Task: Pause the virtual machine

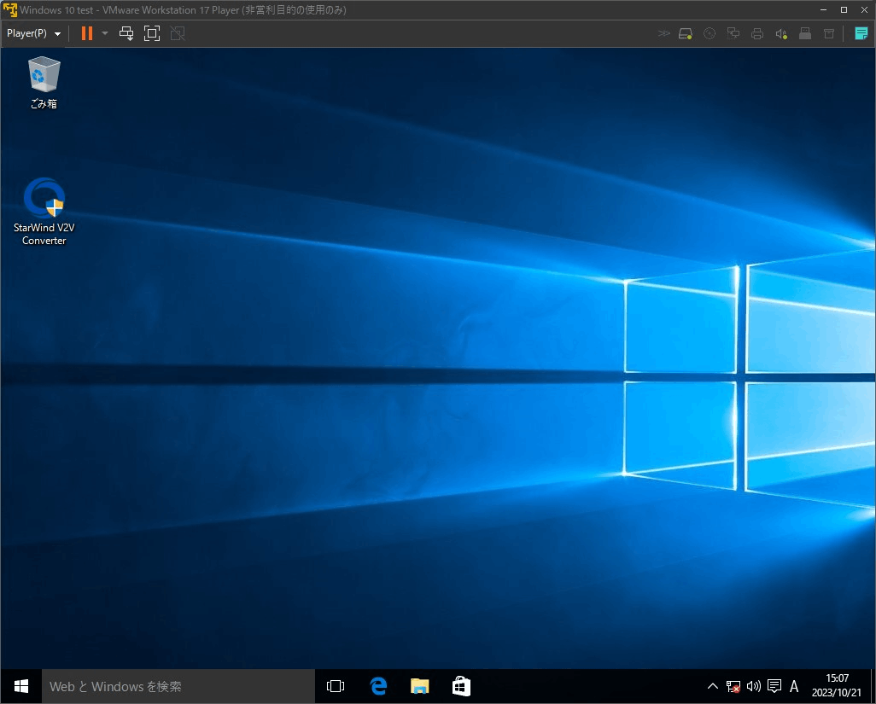Action: coord(86,33)
